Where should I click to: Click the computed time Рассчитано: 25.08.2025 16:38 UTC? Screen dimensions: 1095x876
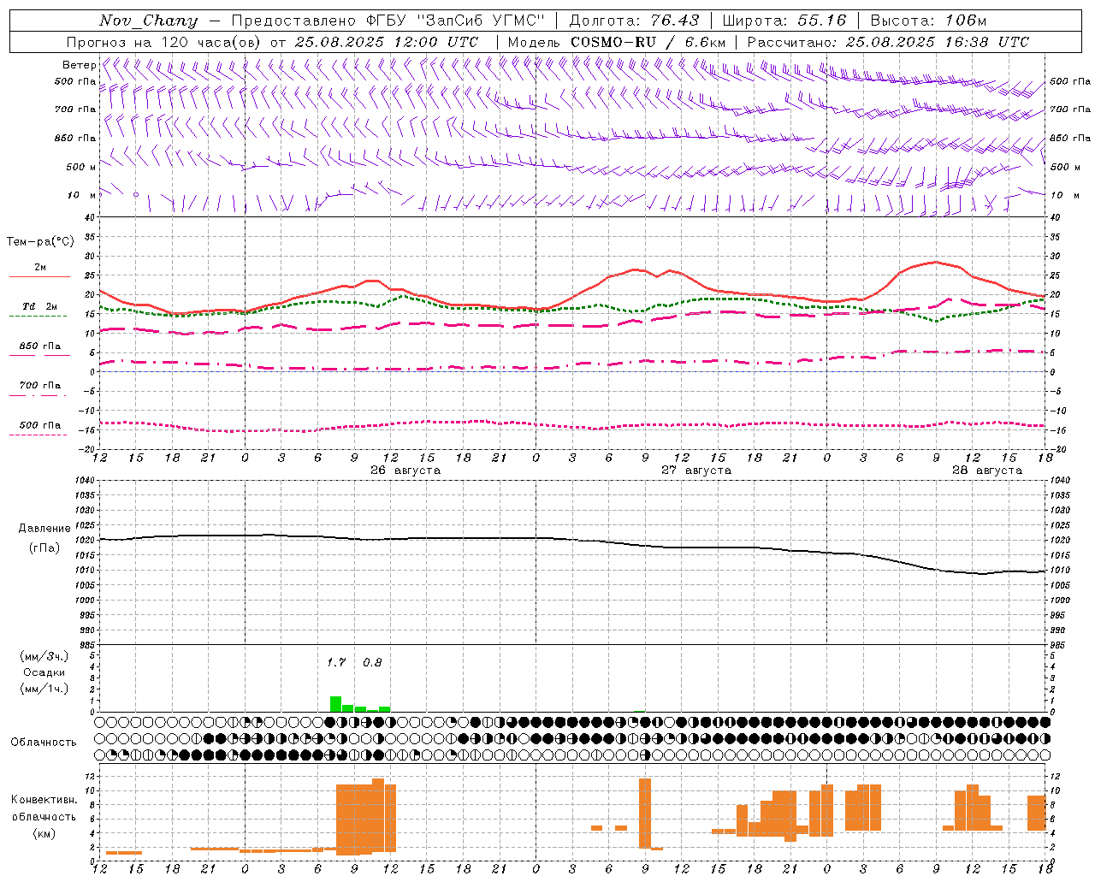pyautogui.click(x=888, y=42)
